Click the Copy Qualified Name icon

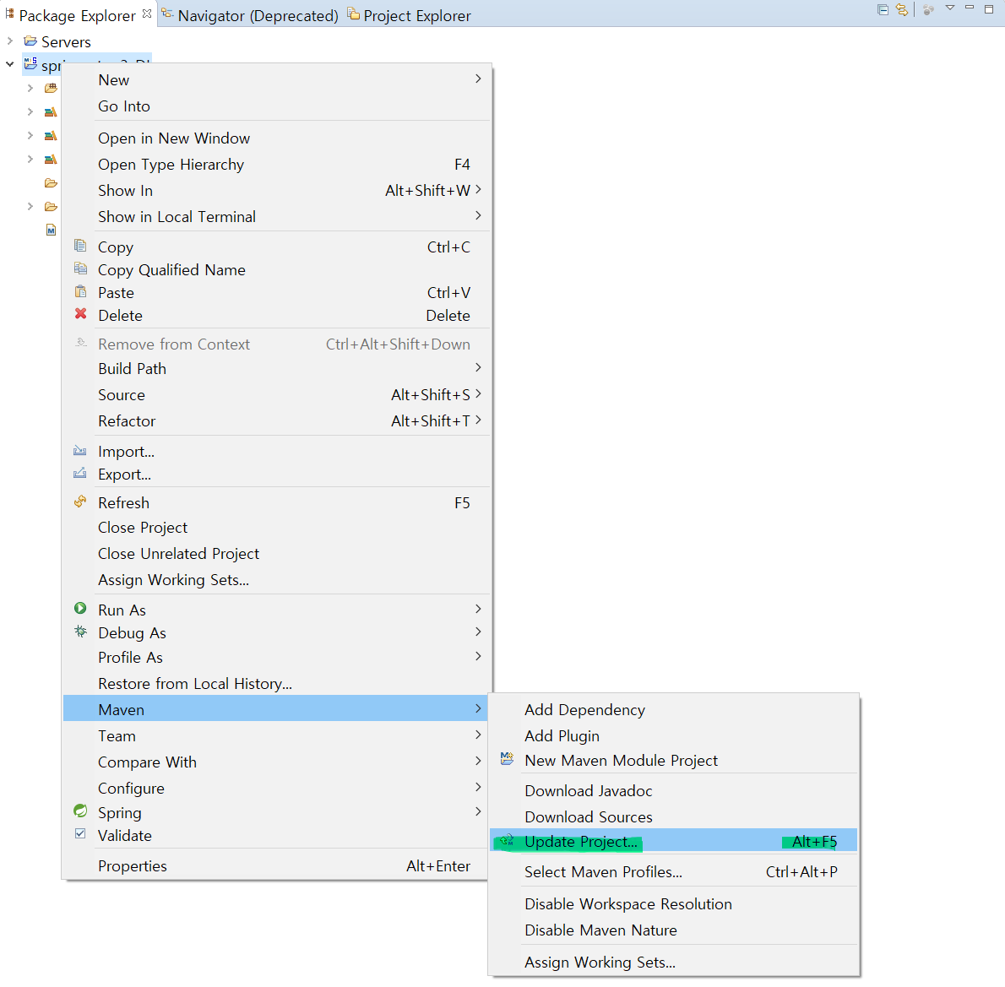click(x=80, y=268)
